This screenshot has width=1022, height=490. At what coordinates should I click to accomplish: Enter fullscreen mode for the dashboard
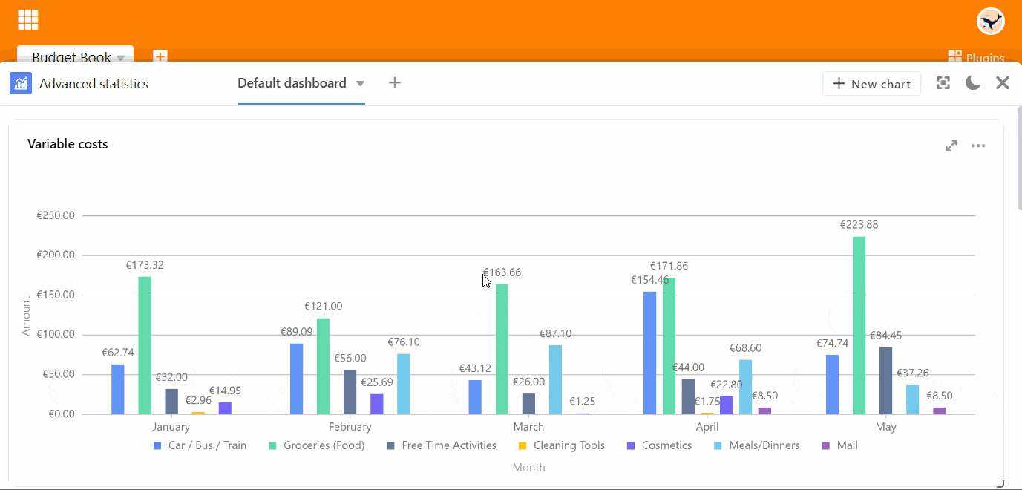943,83
